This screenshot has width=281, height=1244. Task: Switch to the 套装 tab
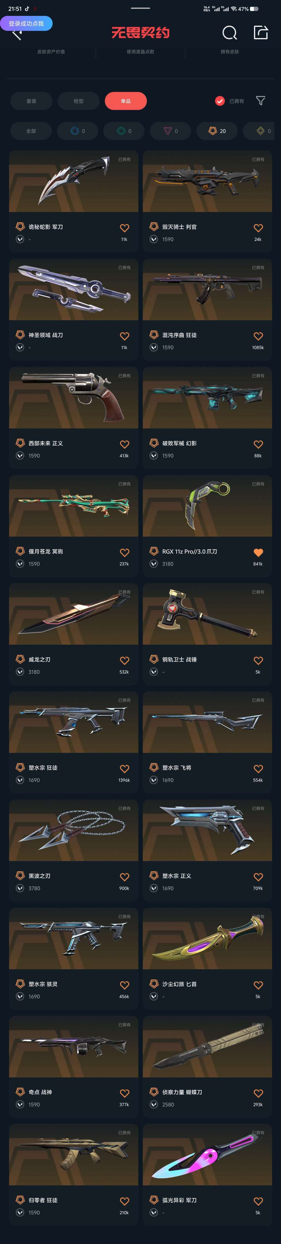[x=31, y=101]
